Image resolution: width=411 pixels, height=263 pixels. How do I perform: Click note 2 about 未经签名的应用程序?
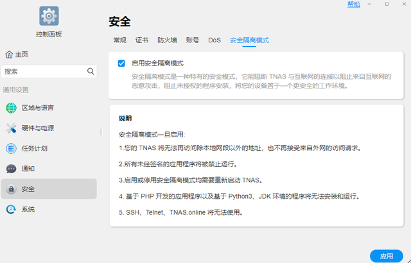[x=178, y=164]
